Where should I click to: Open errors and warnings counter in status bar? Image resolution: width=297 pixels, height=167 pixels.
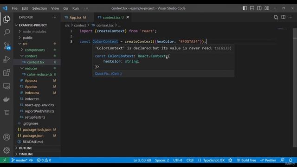click(44, 160)
